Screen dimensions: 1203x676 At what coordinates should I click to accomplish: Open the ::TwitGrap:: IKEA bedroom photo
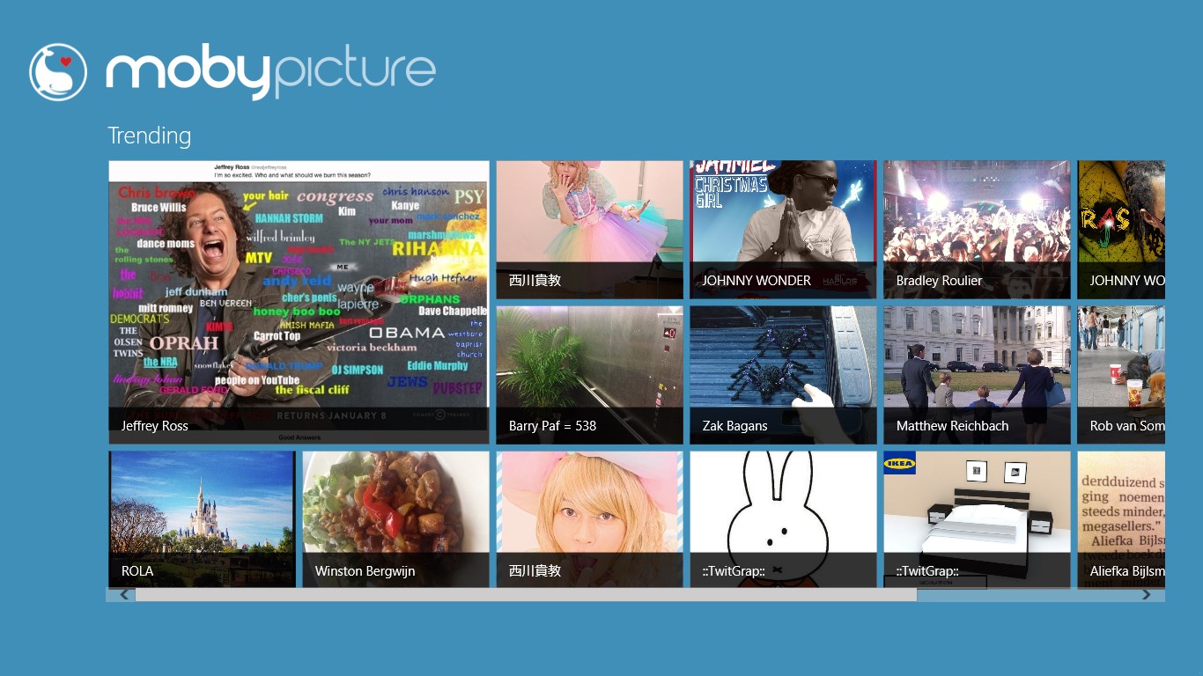977,519
